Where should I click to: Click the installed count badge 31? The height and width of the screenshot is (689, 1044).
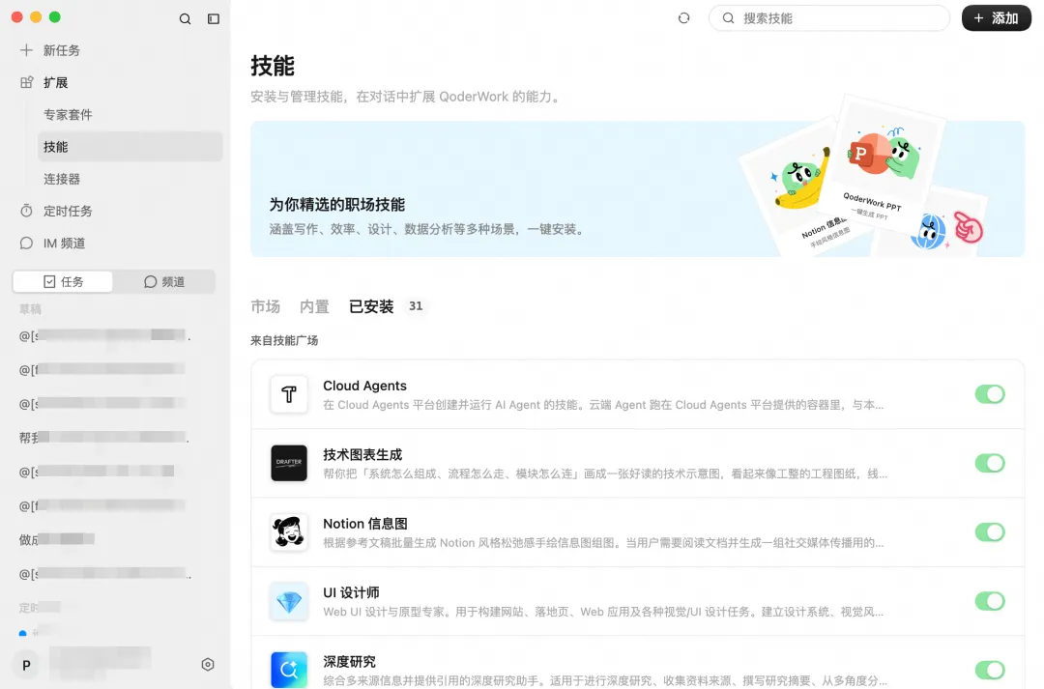pos(416,306)
